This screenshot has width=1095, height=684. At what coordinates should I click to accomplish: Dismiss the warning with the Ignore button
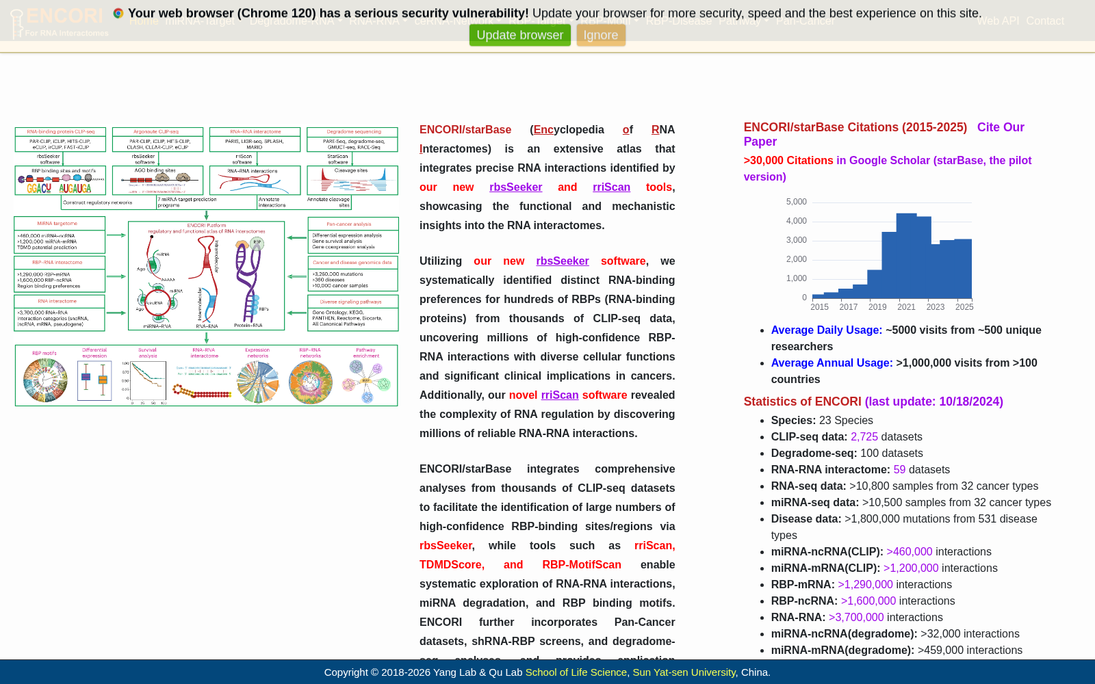tap(601, 35)
